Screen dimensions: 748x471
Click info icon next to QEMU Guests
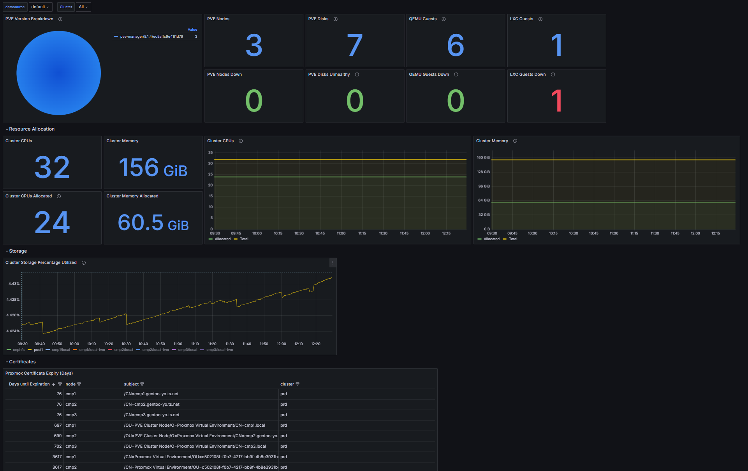pyautogui.click(x=444, y=19)
